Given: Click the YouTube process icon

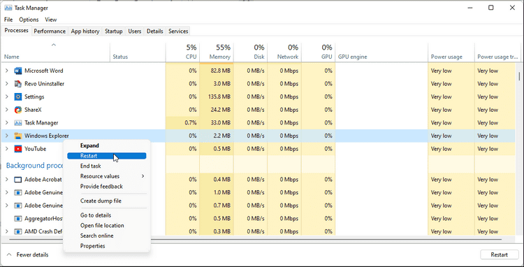Looking at the screenshot, I should pyautogui.click(x=17, y=149).
